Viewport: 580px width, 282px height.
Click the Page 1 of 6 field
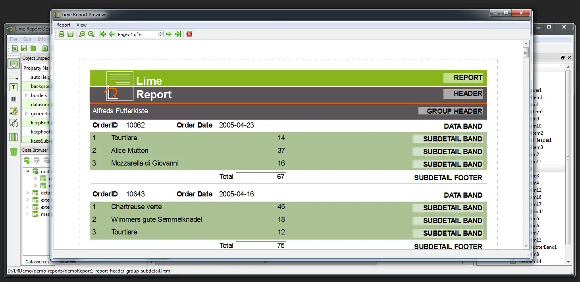click(x=137, y=34)
